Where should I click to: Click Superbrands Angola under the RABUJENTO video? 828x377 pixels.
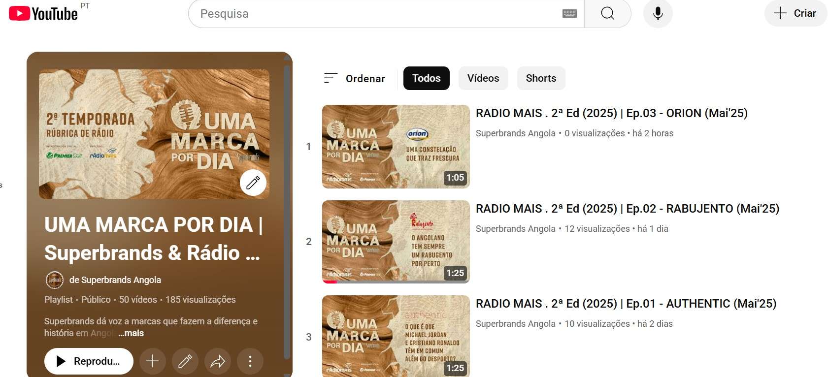[516, 229]
